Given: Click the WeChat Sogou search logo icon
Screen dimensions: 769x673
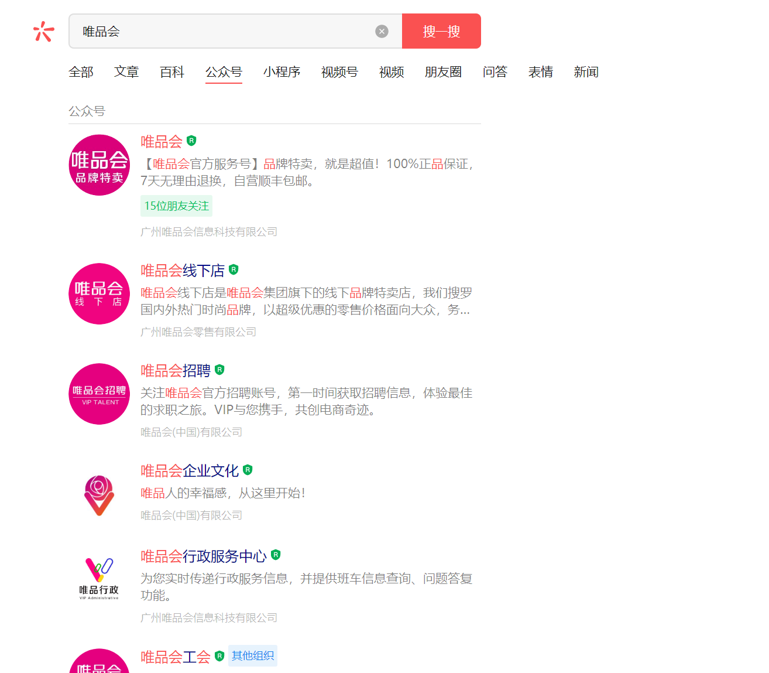Looking at the screenshot, I should pos(43,31).
